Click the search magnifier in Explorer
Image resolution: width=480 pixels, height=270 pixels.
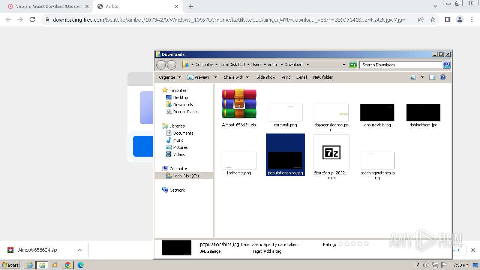coord(447,65)
